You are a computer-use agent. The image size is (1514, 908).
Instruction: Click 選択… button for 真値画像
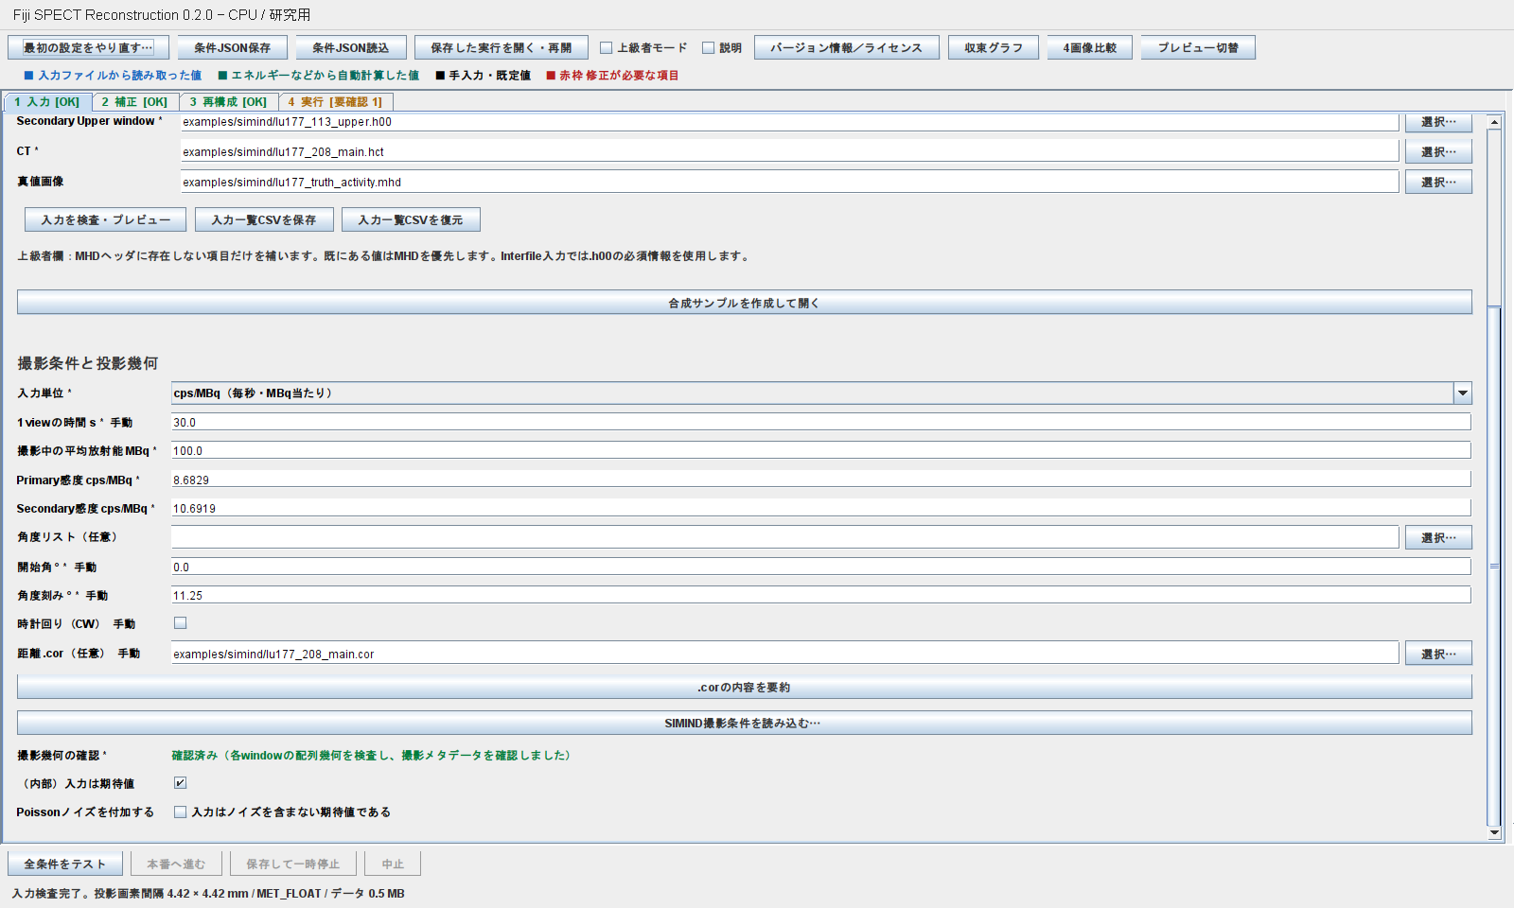1438,182
